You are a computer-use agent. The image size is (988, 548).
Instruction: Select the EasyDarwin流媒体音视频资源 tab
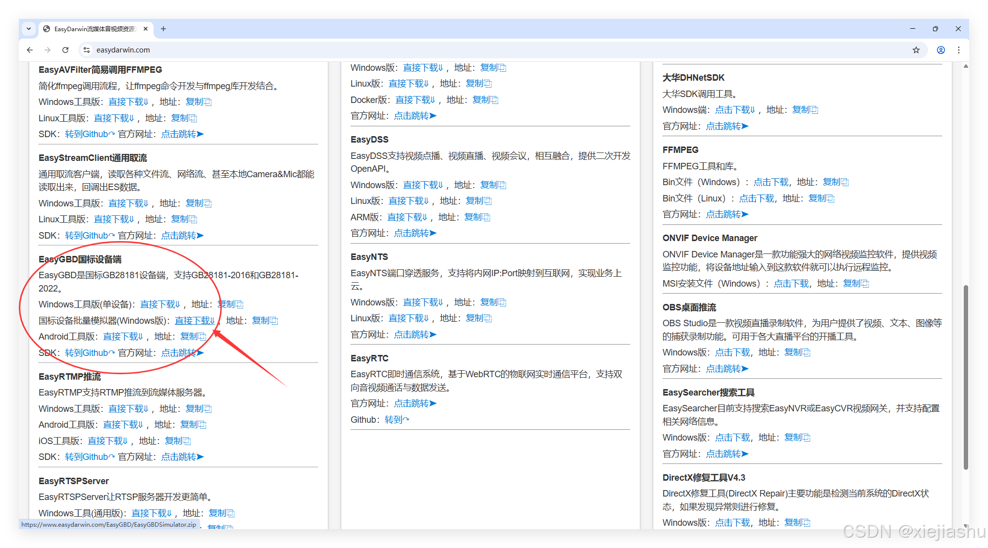click(95, 29)
